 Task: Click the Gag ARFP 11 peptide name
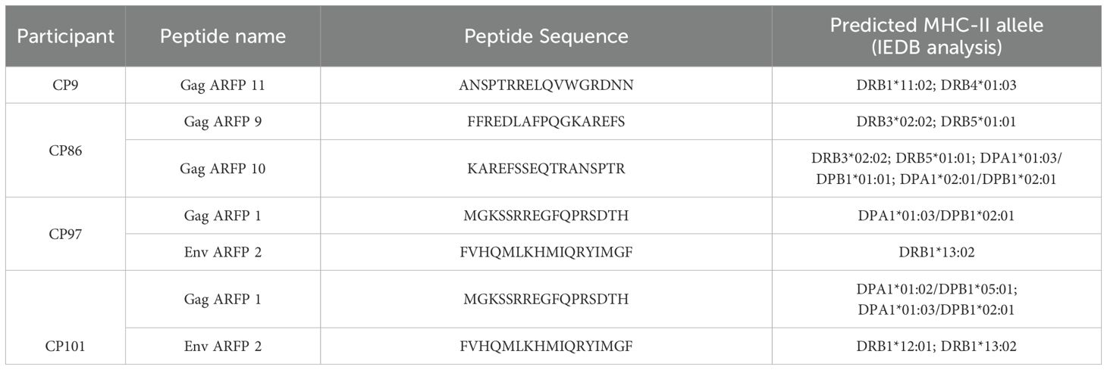click(x=222, y=85)
